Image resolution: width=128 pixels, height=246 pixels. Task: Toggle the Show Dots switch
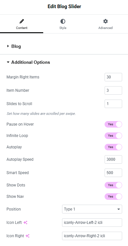(113, 185)
